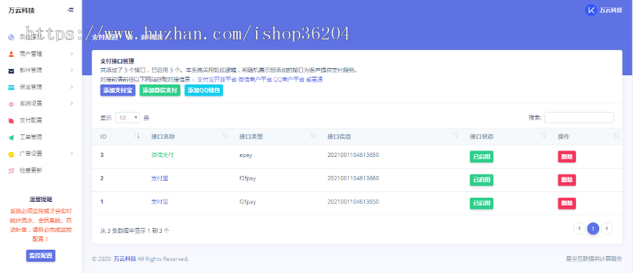Screen dimensions: 633x273
Task: Click 已启用 status button for row 3
Action: click(482, 157)
